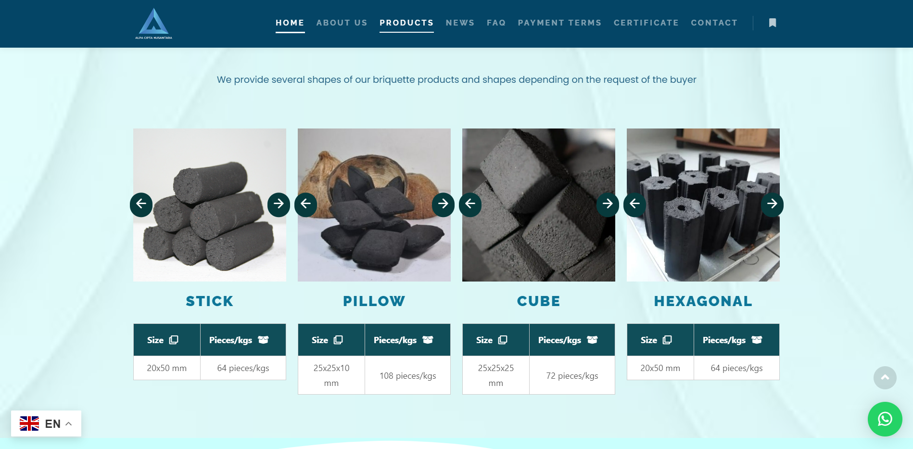Advance the Cube carousel with right arrow

point(608,205)
